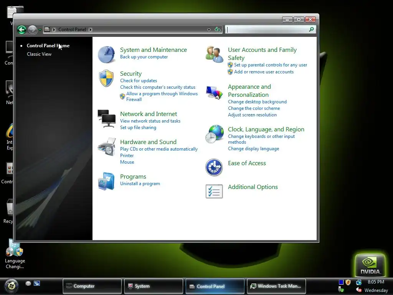Click Check for updates

pos(139,81)
